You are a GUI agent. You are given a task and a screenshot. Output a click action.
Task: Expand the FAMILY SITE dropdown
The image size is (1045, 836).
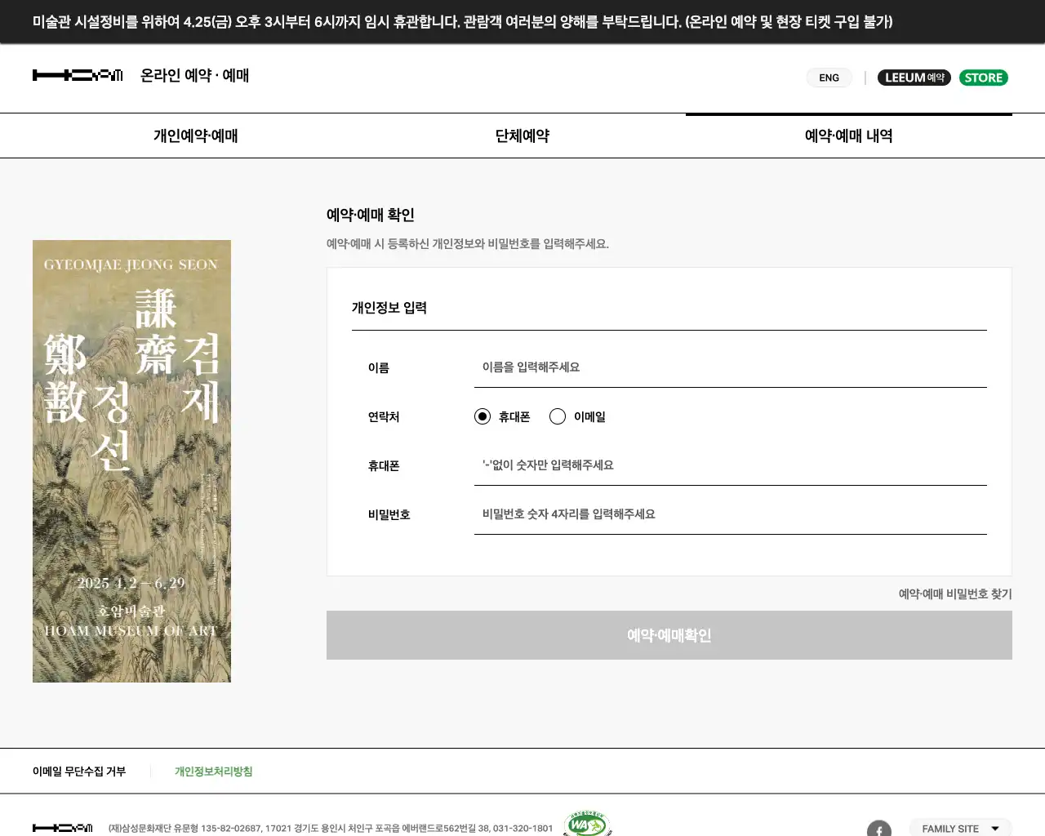(960, 828)
